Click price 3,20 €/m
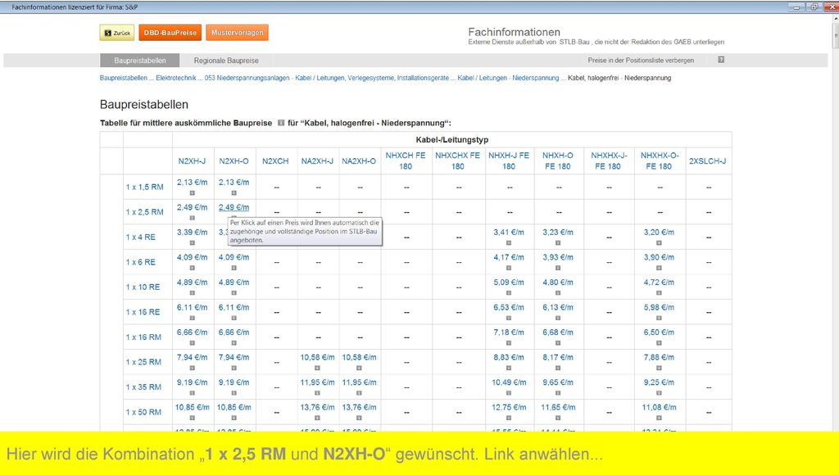The width and height of the screenshot is (839, 475). point(660,233)
